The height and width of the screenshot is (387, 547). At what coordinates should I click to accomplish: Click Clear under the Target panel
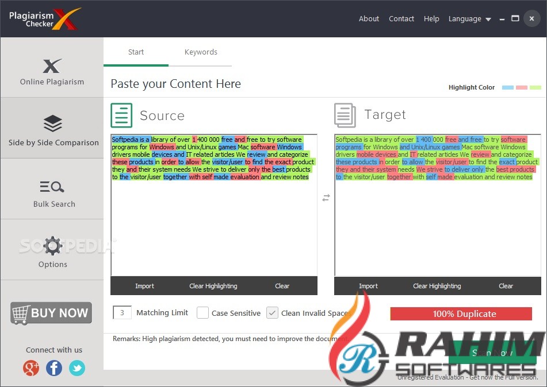click(506, 286)
